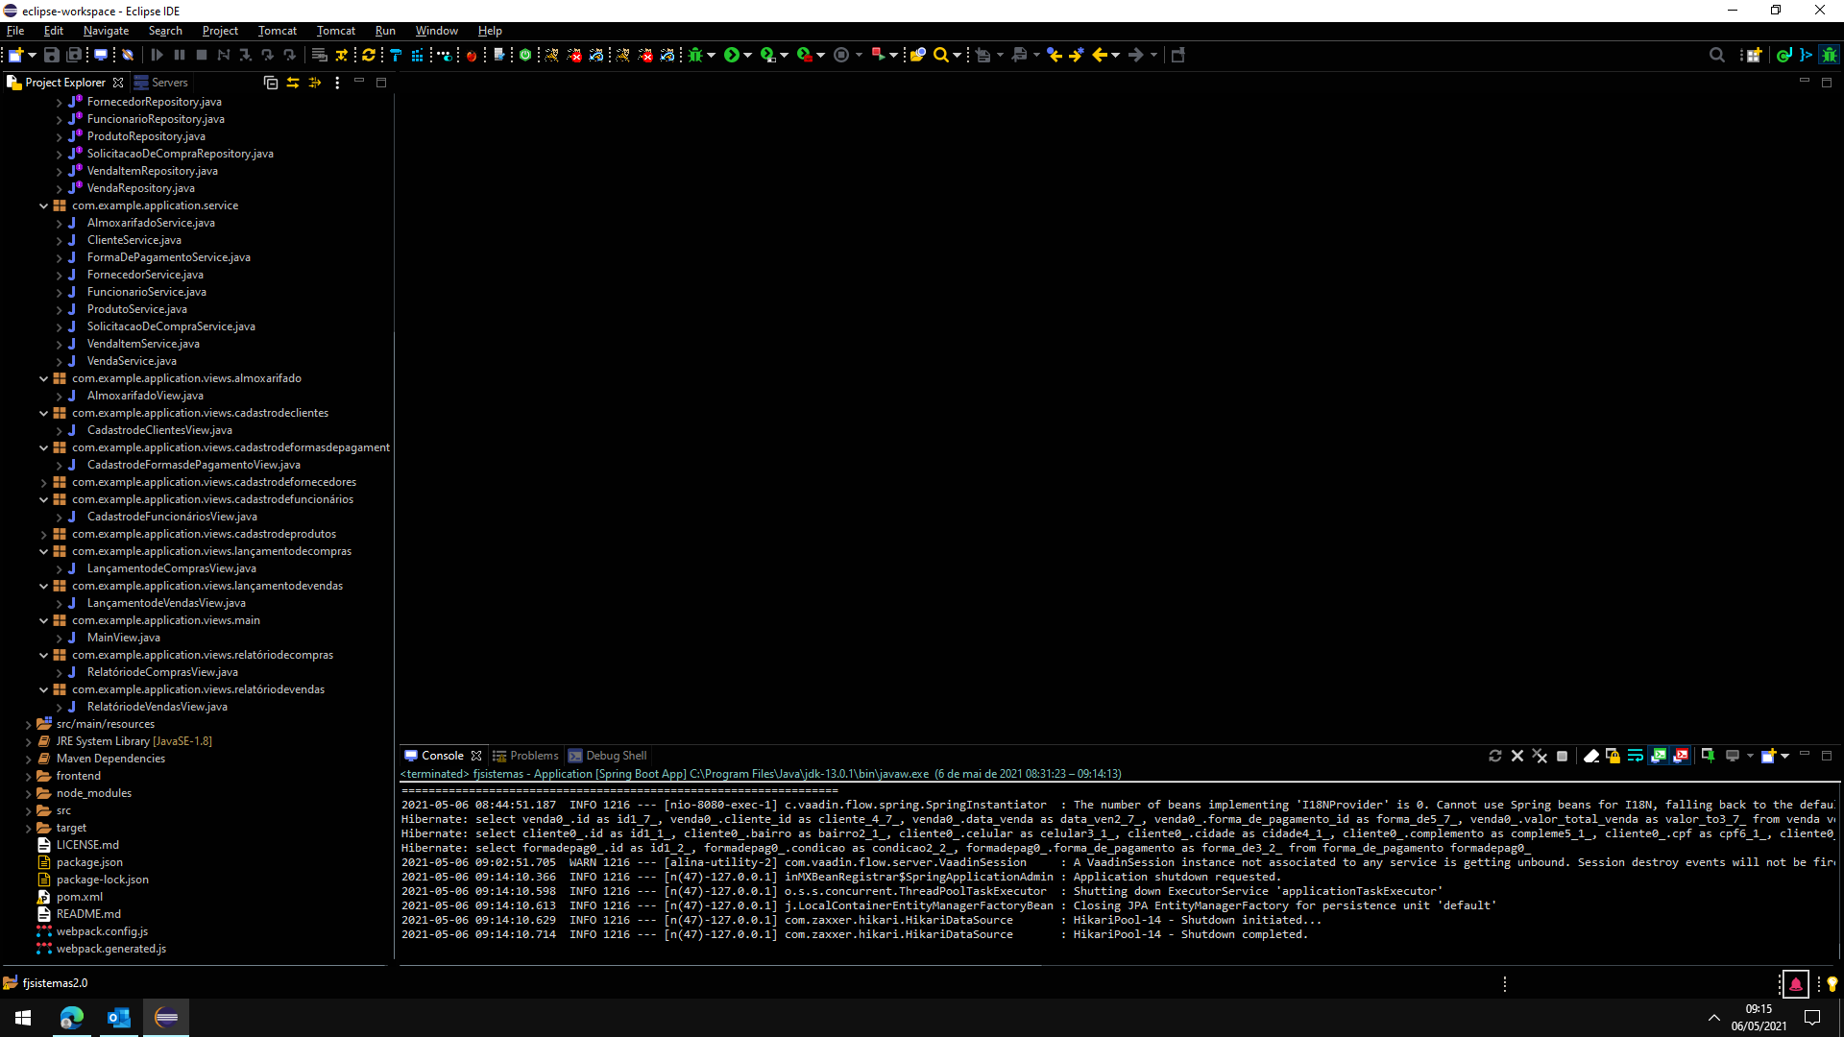This screenshot has width=1844, height=1037.
Task: Click the Save toolbar icon
Action: 52,55
